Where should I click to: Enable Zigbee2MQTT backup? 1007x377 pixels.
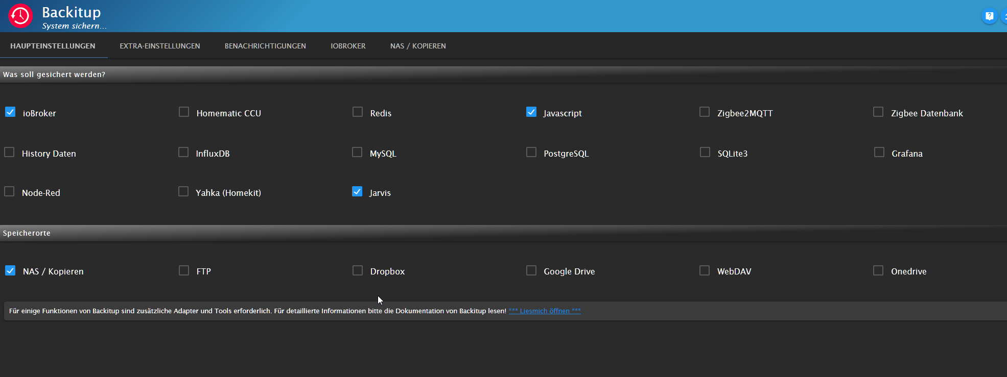point(705,112)
